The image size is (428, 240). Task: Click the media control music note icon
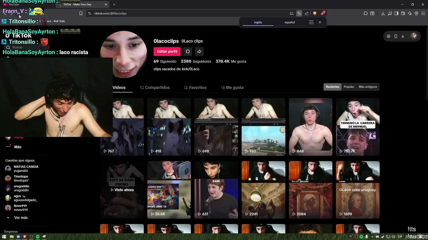tap(390, 13)
